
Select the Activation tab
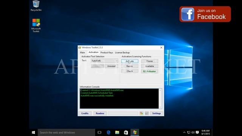pos(93,52)
